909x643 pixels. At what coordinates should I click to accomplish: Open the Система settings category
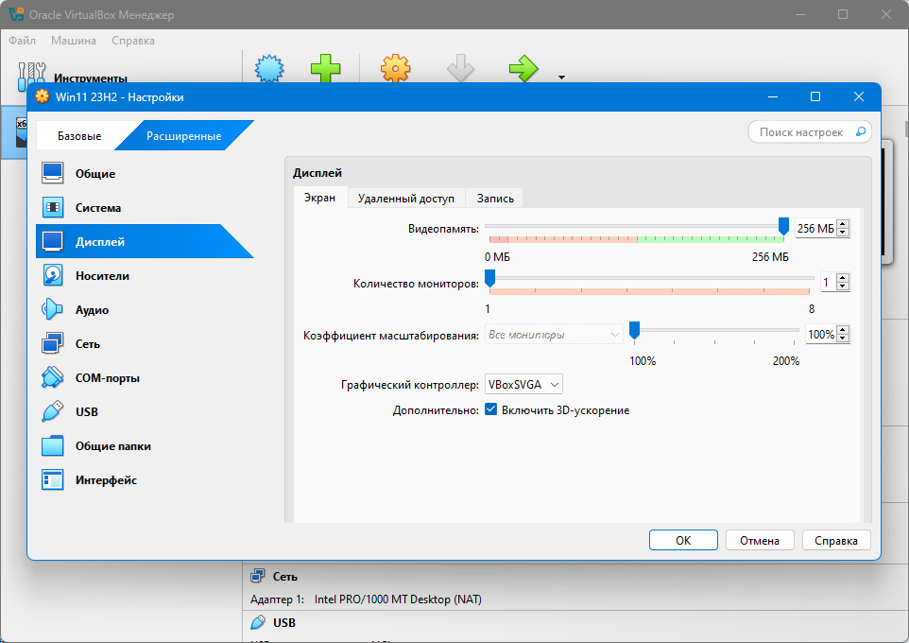tap(145, 208)
